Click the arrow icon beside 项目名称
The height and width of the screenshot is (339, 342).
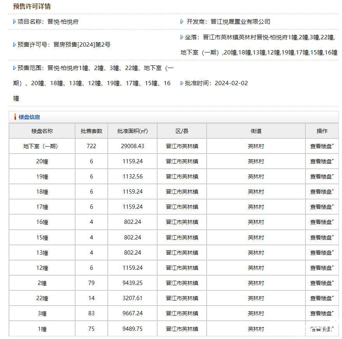point(14,22)
